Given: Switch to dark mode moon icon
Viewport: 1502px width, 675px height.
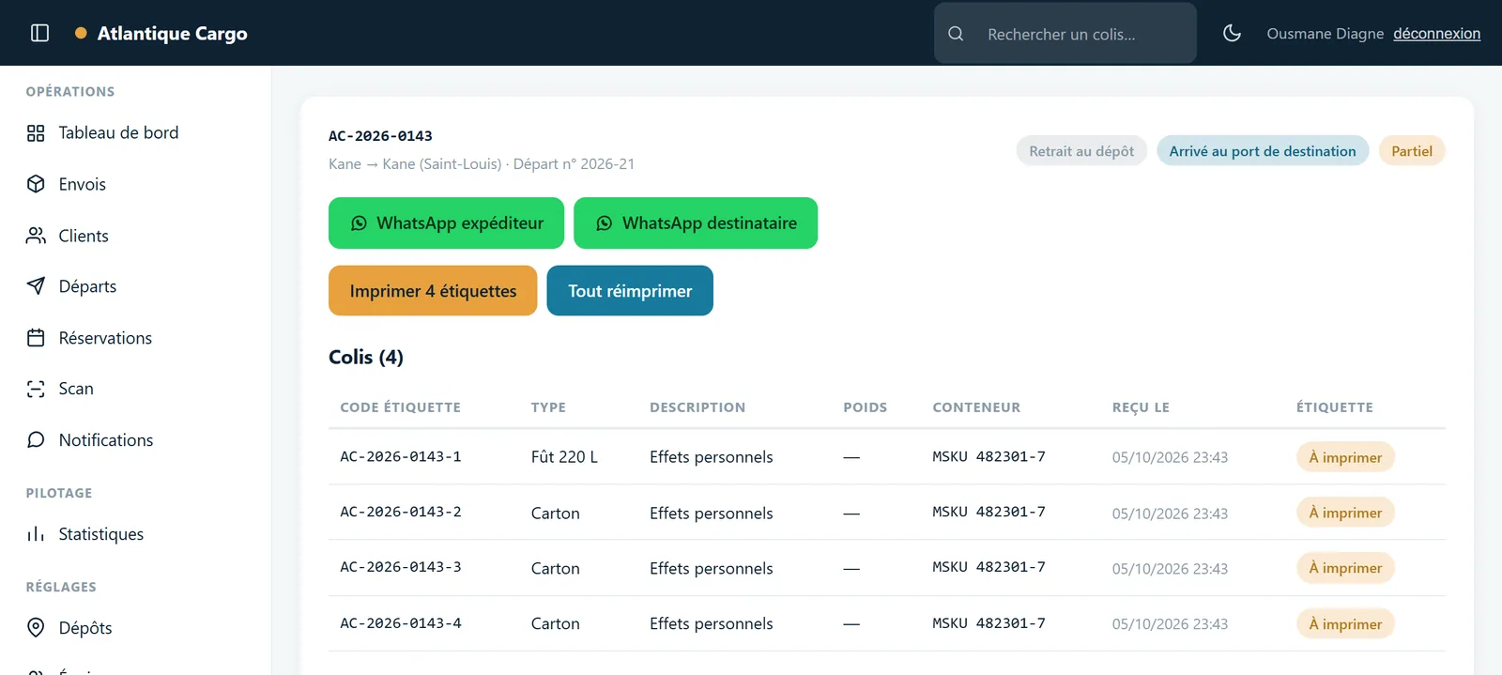Looking at the screenshot, I should 1233,33.
